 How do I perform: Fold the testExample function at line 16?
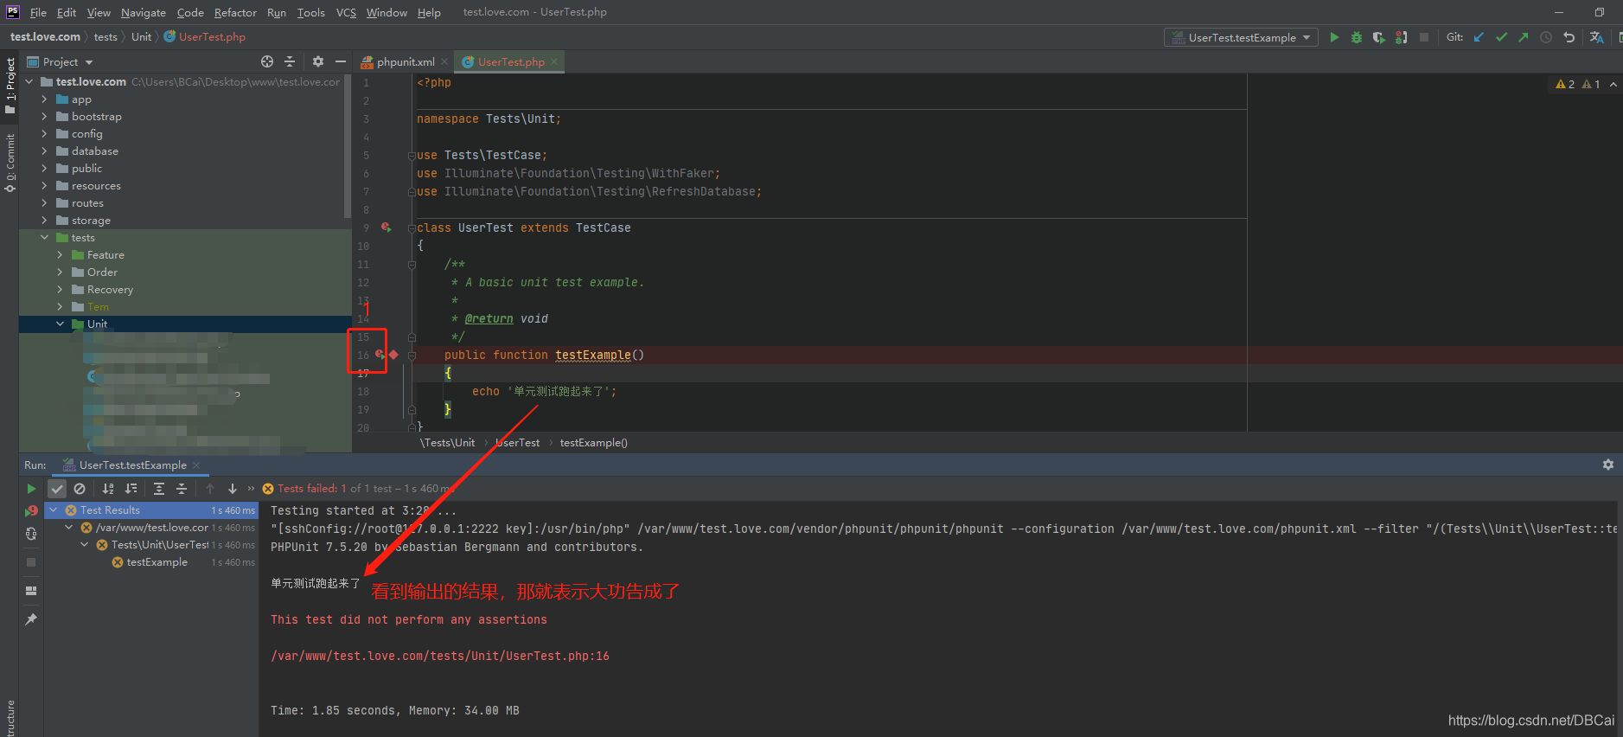pyautogui.click(x=412, y=355)
